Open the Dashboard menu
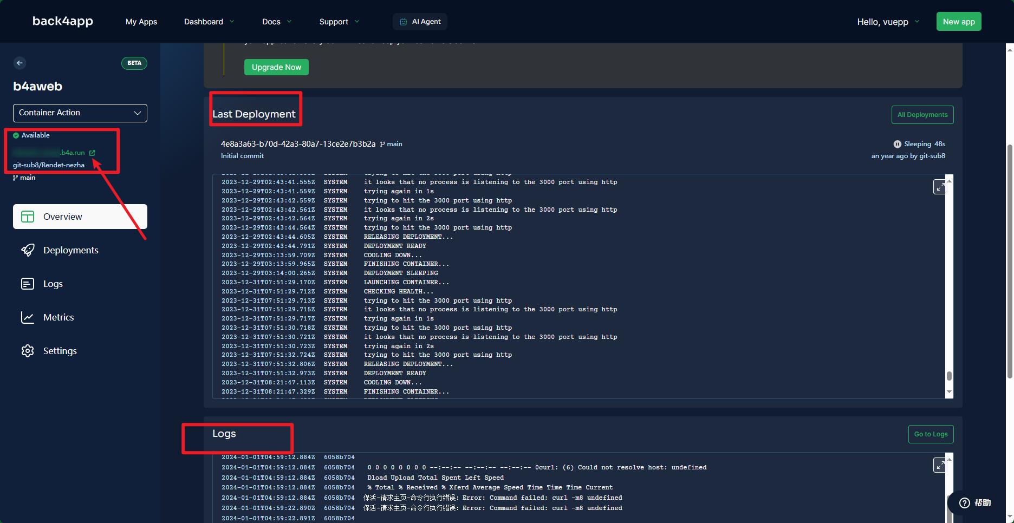This screenshot has height=523, width=1014. (x=209, y=22)
